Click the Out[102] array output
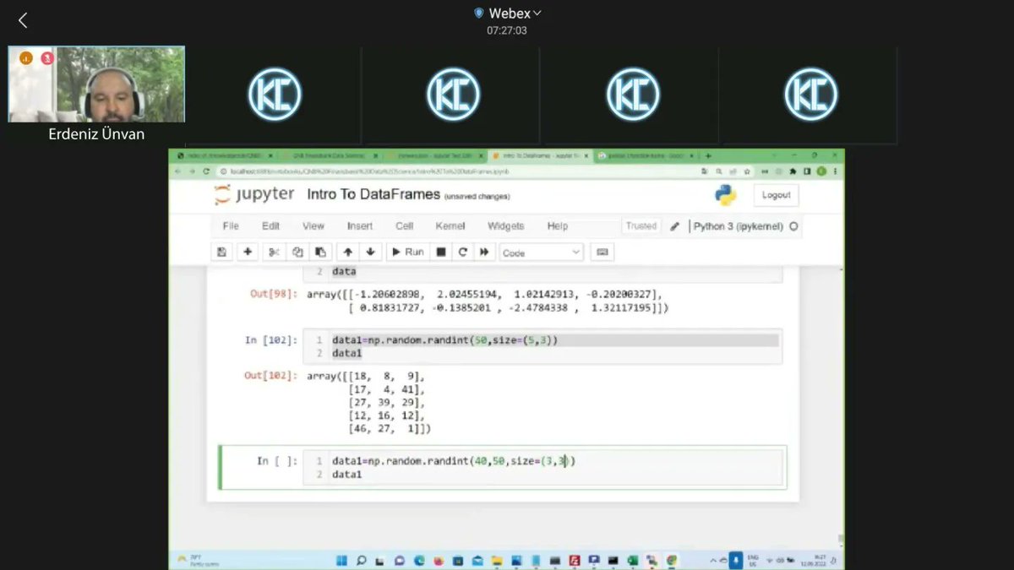This screenshot has height=570, width=1014. tap(369, 403)
